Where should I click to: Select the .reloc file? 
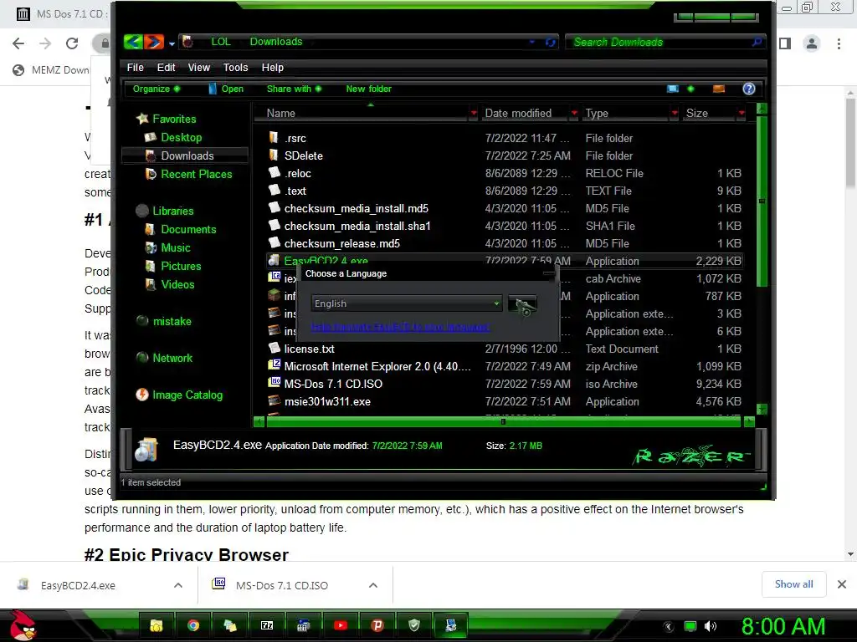[x=505, y=173]
